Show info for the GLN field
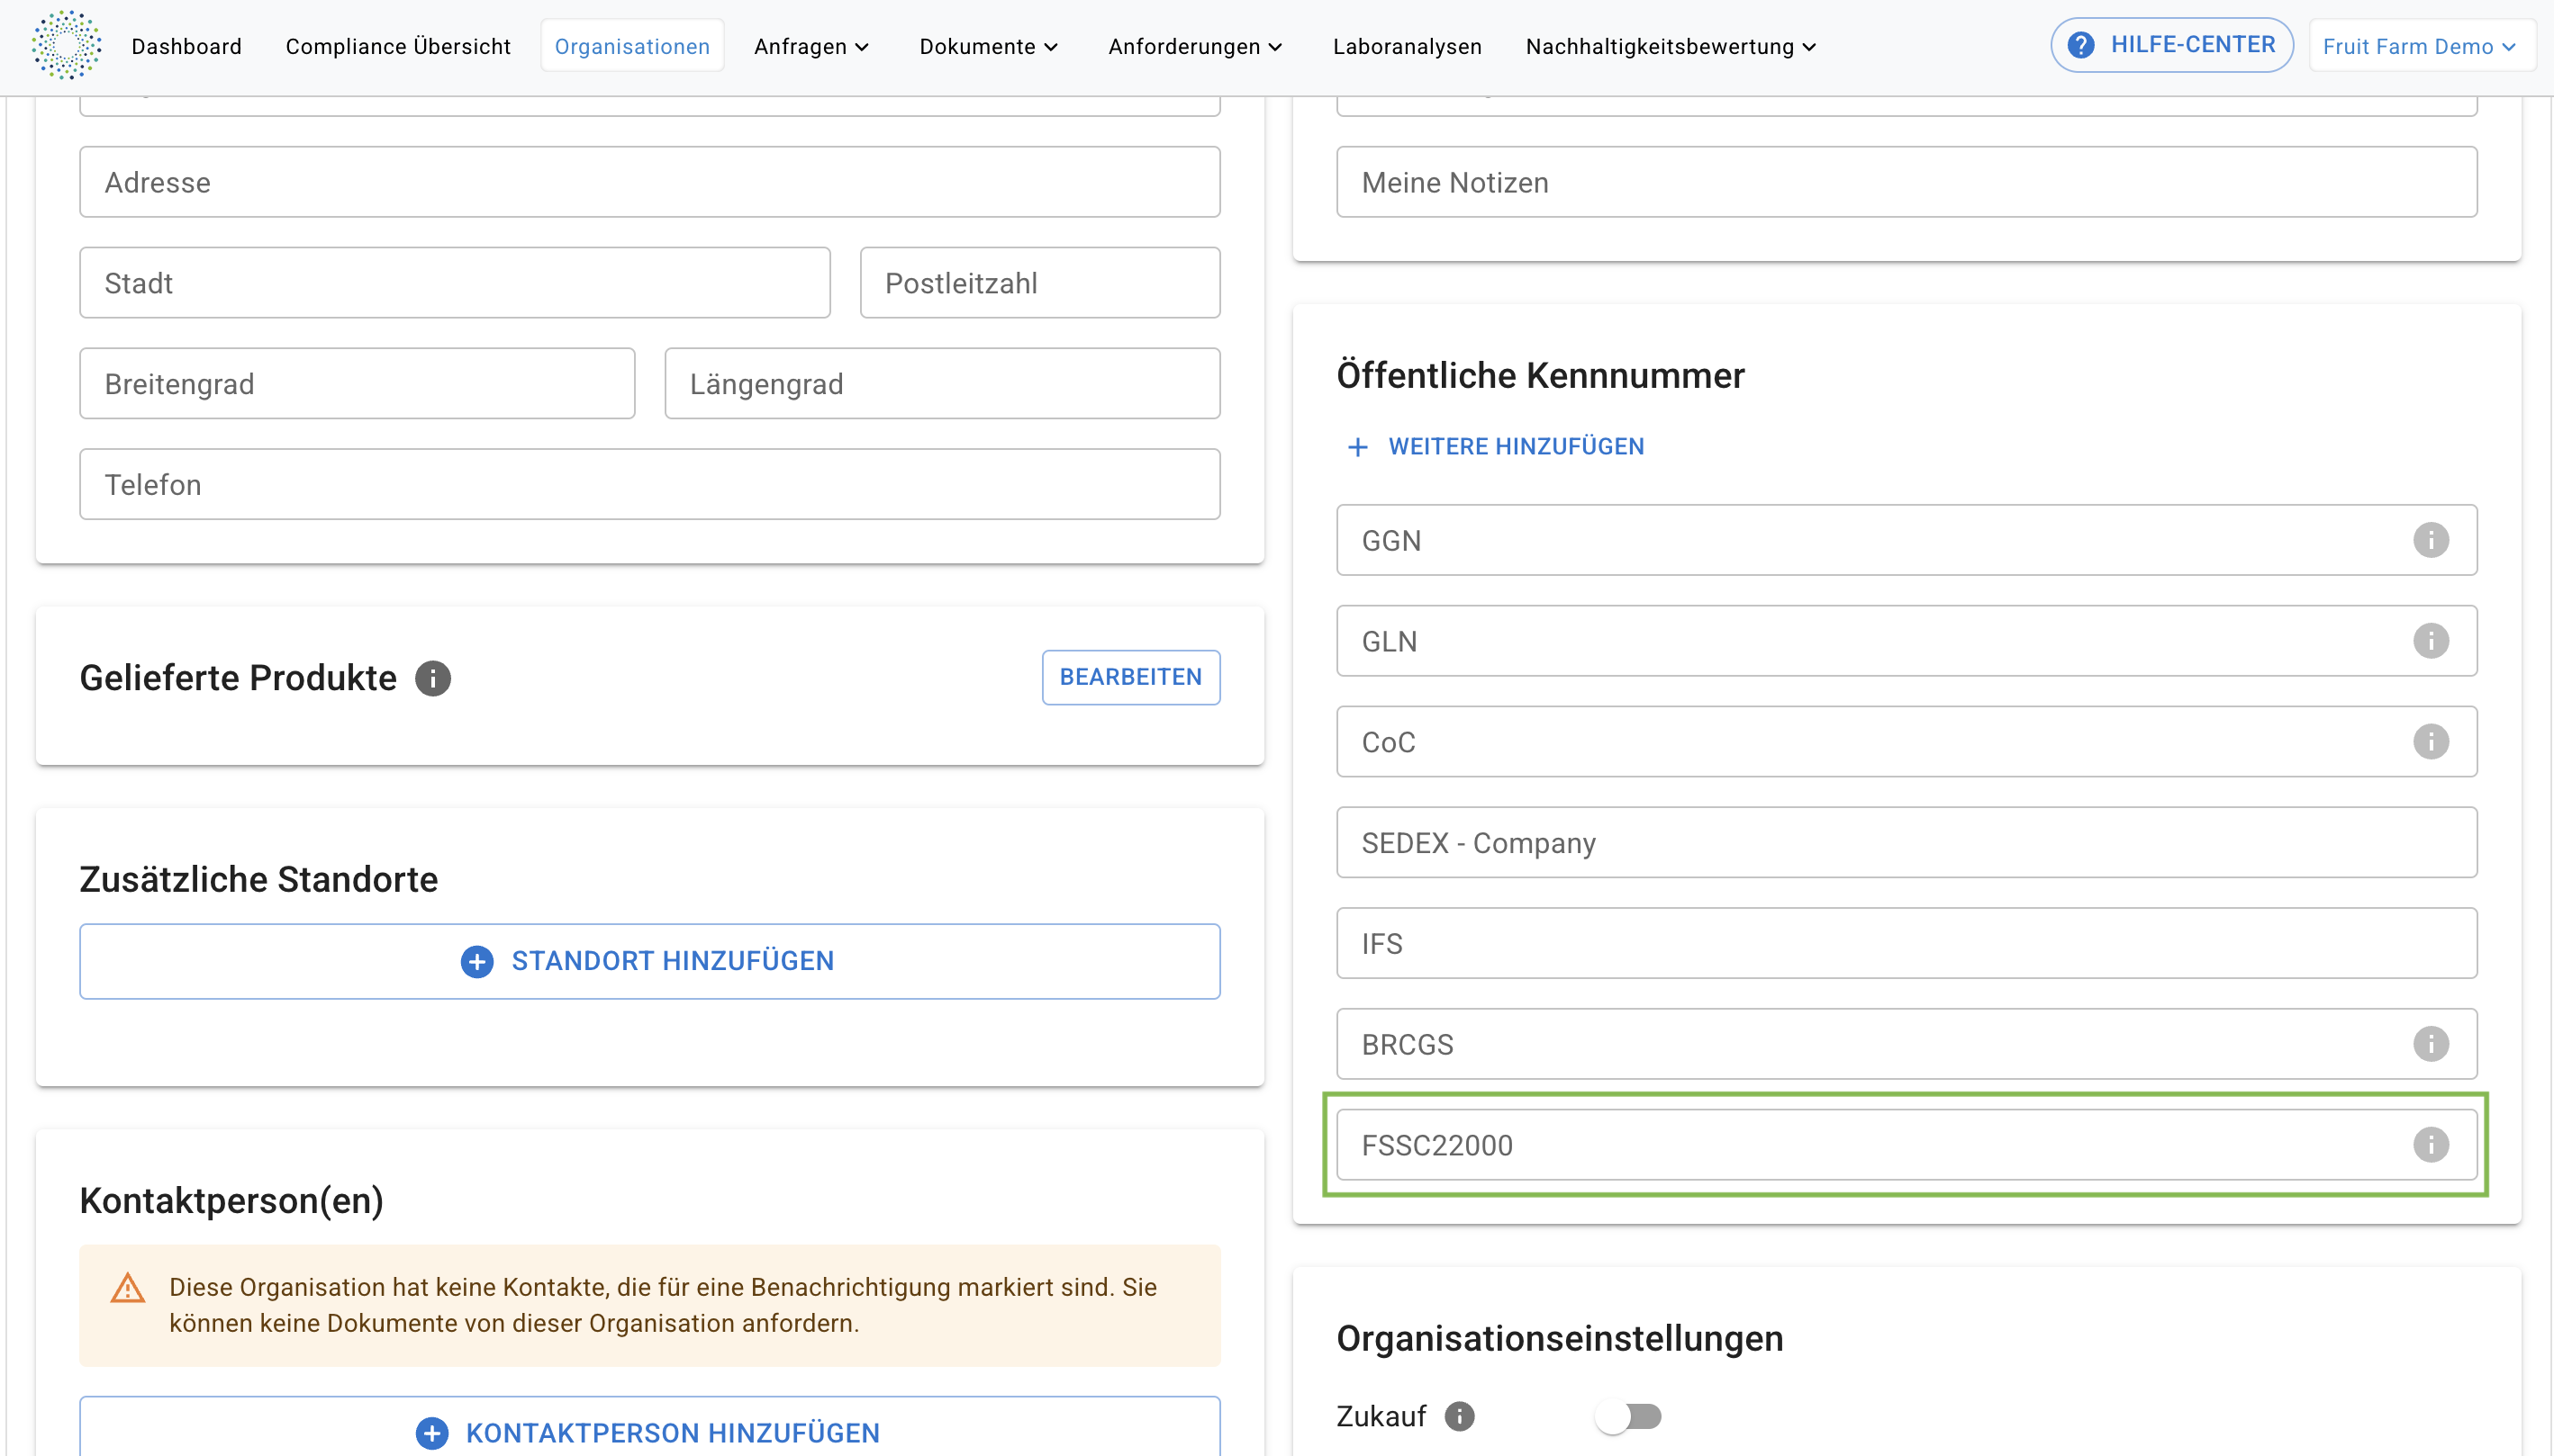Image resolution: width=2554 pixels, height=1456 pixels. coord(2430,641)
